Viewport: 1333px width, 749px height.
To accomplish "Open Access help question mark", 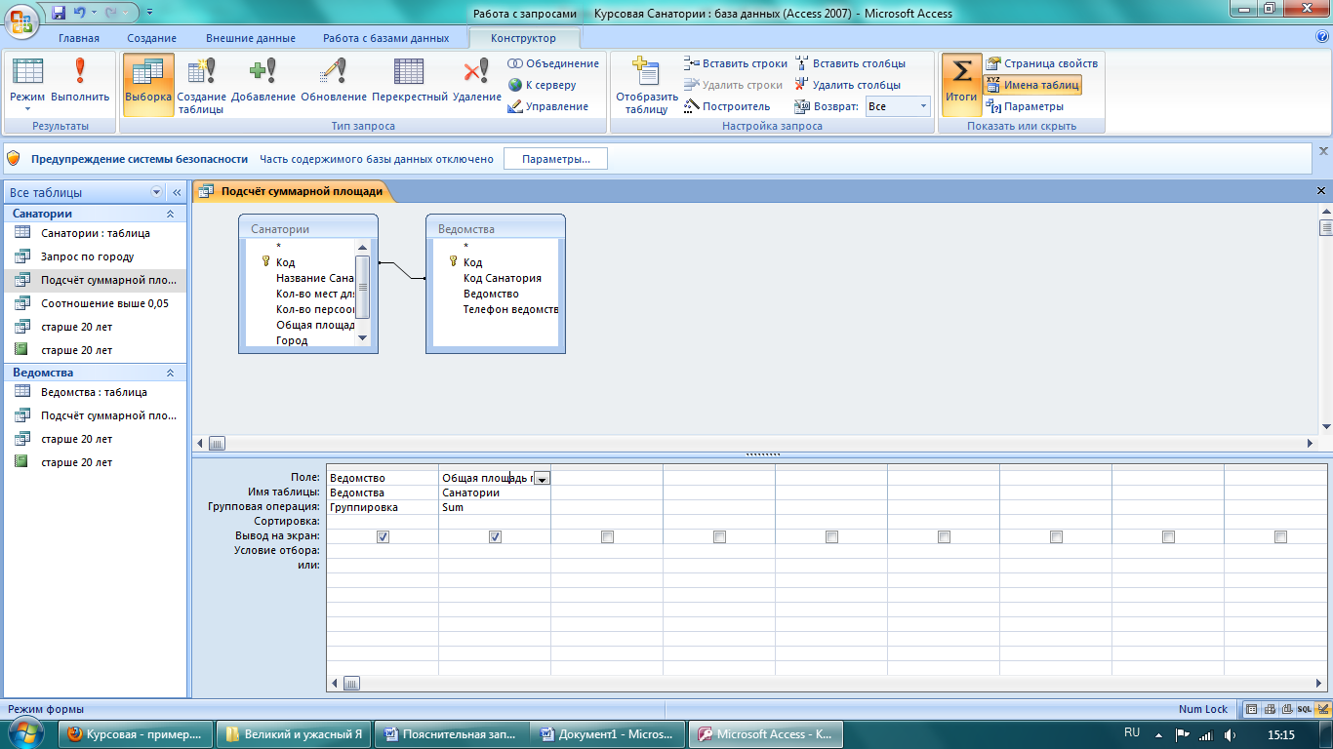I will [1322, 37].
